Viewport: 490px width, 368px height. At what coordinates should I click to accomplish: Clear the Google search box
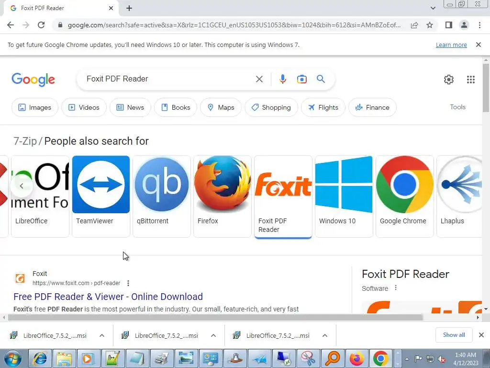pos(259,79)
